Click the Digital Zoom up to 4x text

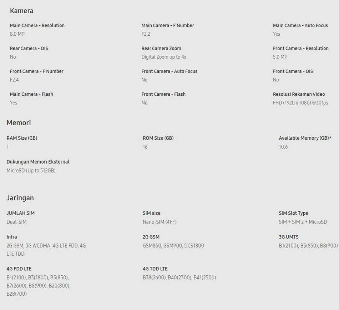(164, 57)
